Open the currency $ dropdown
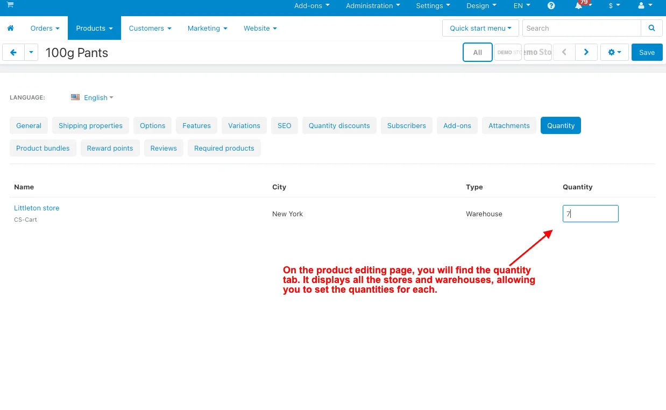 (614, 6)
